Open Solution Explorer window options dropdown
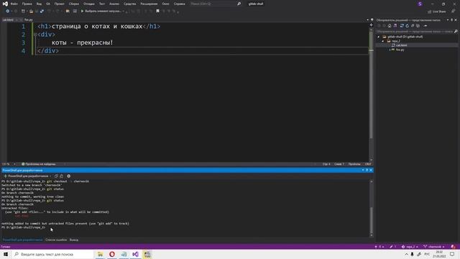The height and width of the screenshot is (259, 460). tap(448, 20)
